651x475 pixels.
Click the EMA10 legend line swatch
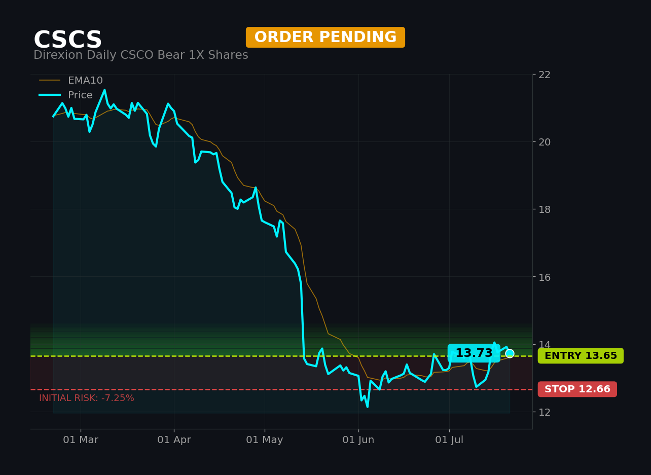50,81
